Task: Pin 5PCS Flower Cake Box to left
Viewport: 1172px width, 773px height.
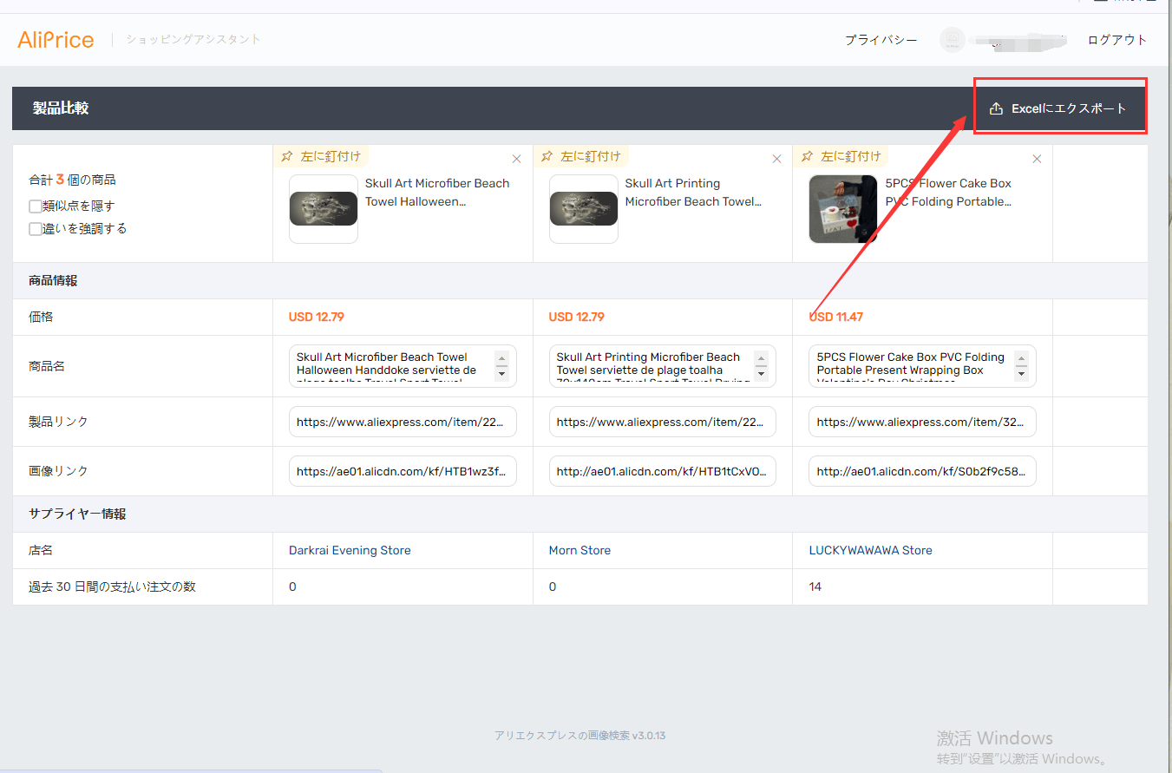Action: (x=841, y=156)
